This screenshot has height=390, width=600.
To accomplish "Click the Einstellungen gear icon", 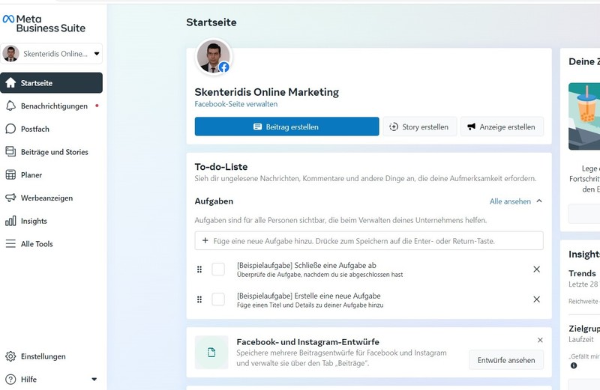I will point(10,356).
